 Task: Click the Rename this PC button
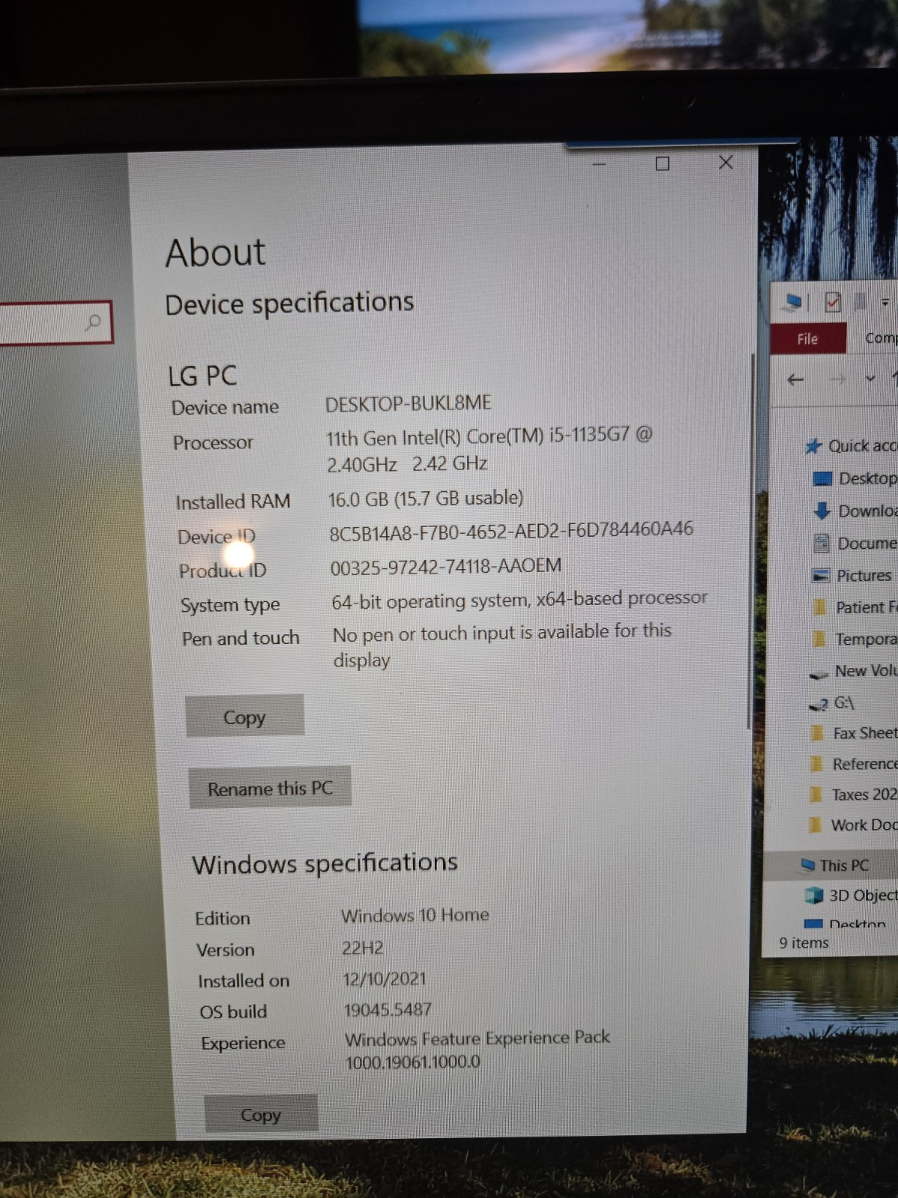point(269,788)
